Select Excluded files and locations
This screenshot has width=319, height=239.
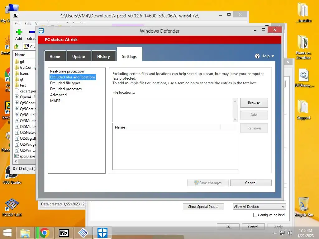73,77
